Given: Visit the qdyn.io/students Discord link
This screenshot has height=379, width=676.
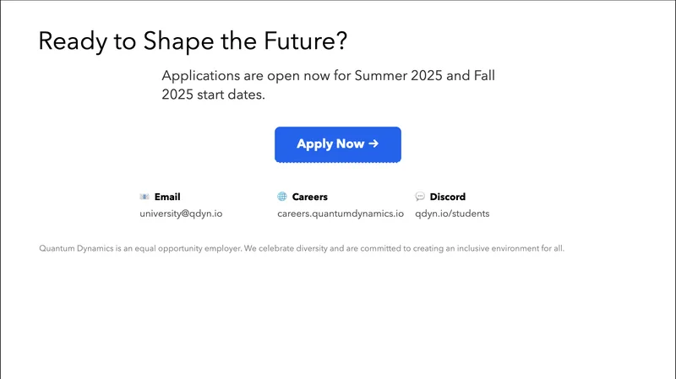Looking at the screenshot, I should pos(452,214).
